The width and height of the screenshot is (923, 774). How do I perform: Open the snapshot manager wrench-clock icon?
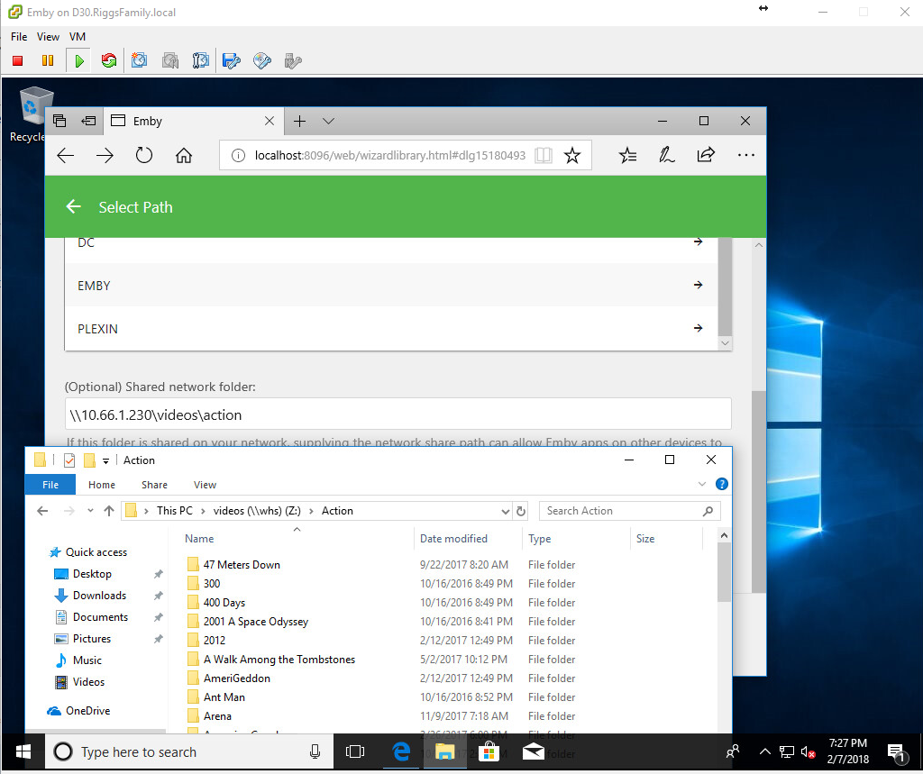[200, 61]
